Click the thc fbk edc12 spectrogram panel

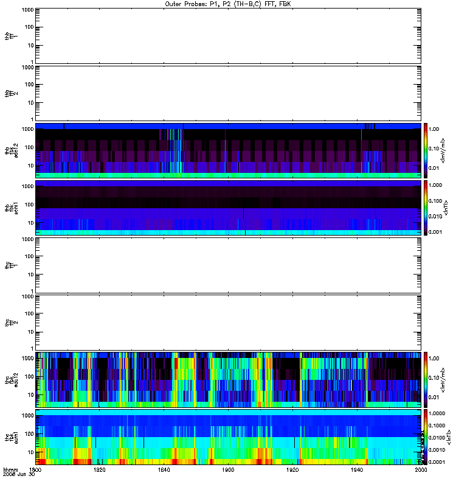click(x=228, y=379)
